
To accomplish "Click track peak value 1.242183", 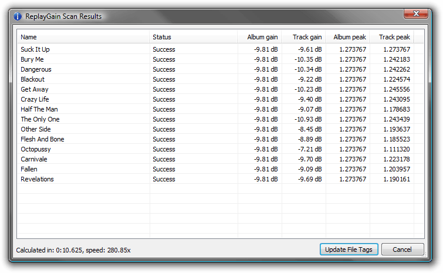I will [397, 59].
